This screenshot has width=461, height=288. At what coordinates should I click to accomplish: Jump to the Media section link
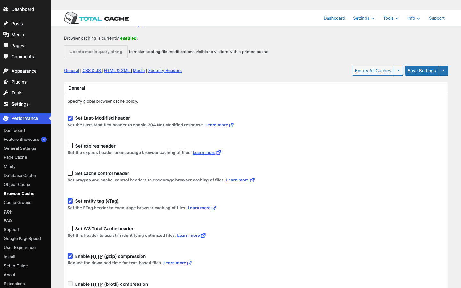(139, 71)
